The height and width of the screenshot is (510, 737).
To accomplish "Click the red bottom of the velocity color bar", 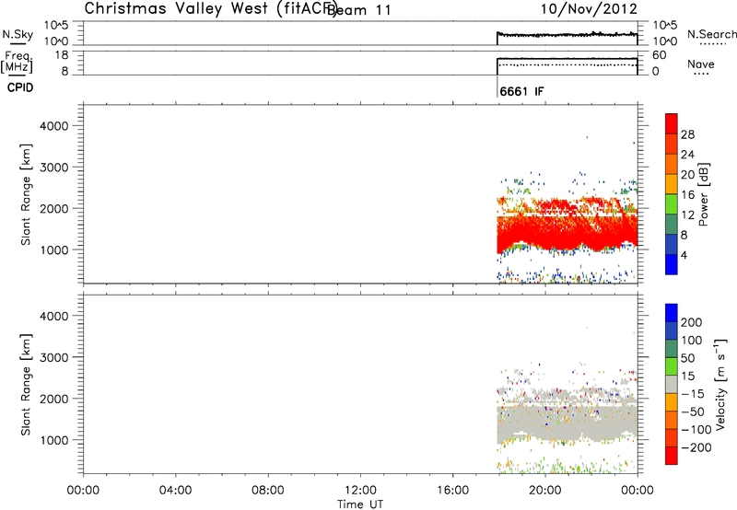I will pyautogui.click(x=672, y=456).
